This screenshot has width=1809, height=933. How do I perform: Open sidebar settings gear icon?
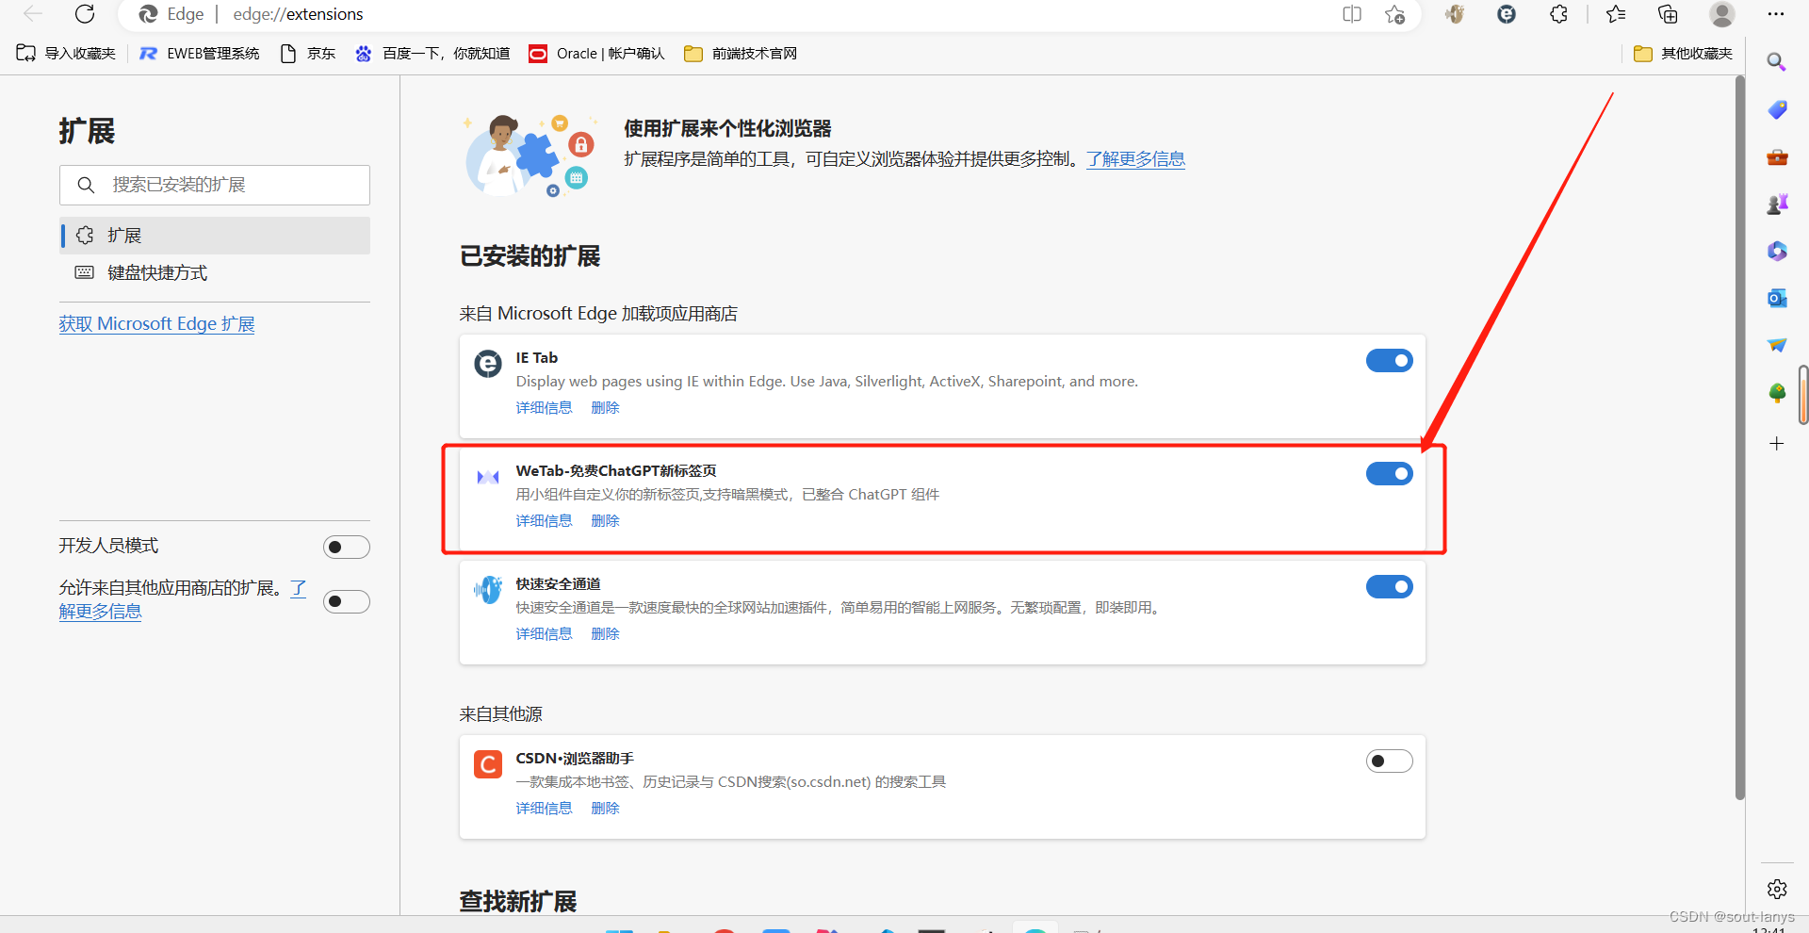1777,889
